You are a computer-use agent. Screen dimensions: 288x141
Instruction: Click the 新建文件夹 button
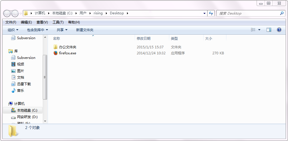[x=84, y=30]
